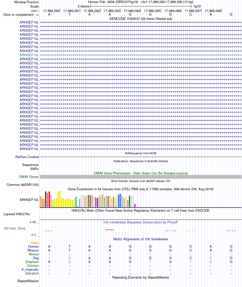The image size is (242, 287).
Task: Click the OMIM Genes track label
Action: 29,177
